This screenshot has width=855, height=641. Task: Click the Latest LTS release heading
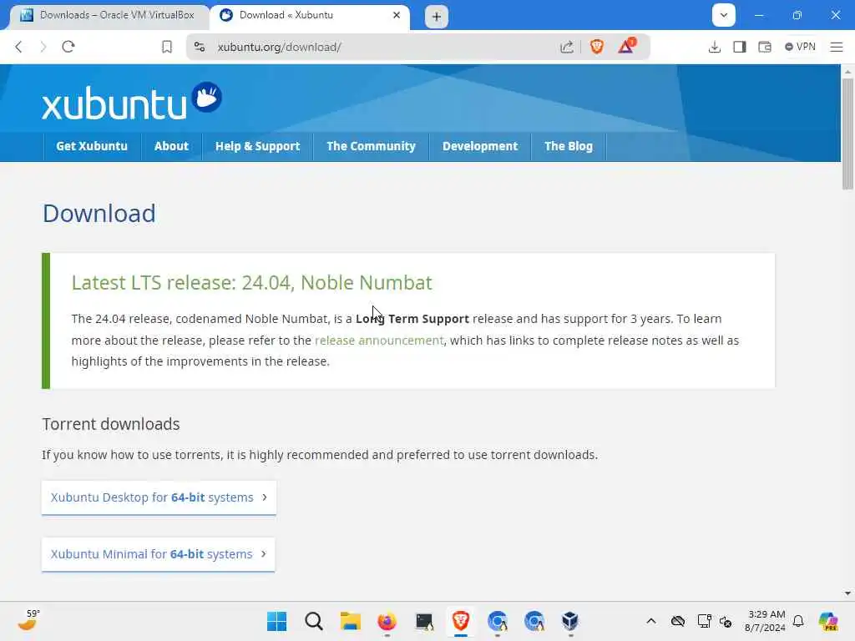(x=251, y=282)
